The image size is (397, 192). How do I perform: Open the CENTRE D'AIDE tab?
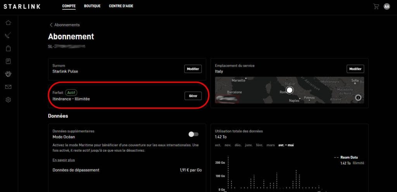[x=121, y=6]
